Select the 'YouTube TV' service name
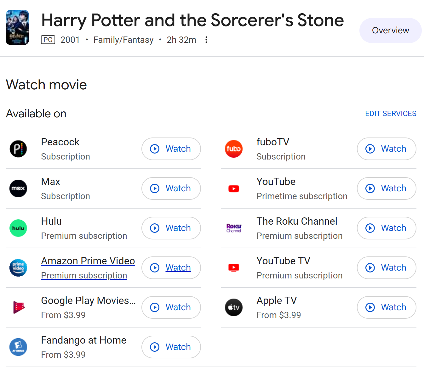Image resolution: width=424 pixels, height=370 pixels. [283, 261]
